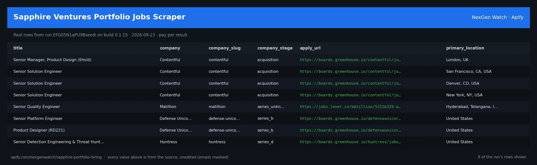Image resolution: width=537 pixels, height=165 pixels.
Task: Open the apply URL for Senior Platform Engineer
Action: (350, 118)
